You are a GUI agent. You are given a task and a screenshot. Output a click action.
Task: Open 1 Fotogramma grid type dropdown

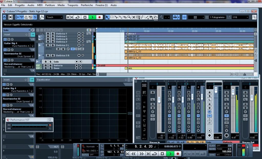[217, 17]
